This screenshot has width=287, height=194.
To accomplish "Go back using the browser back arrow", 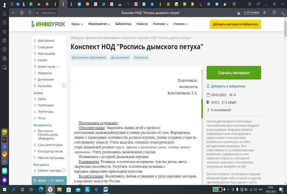I will coord(13,13).
